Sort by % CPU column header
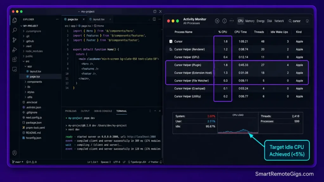 [x=222, y=32]
